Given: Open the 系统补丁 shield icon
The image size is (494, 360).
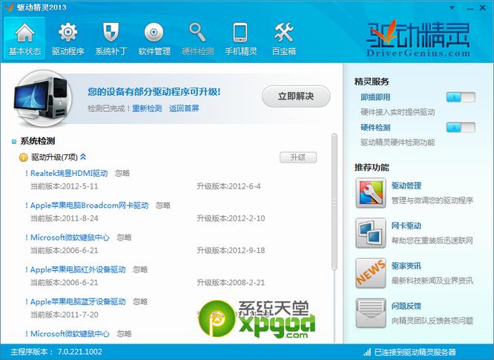Looking at the screenshot, I should [111, 33].
